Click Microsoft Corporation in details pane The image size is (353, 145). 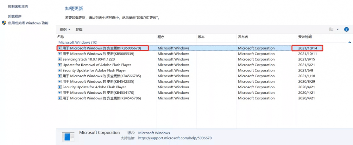point(100,133)
